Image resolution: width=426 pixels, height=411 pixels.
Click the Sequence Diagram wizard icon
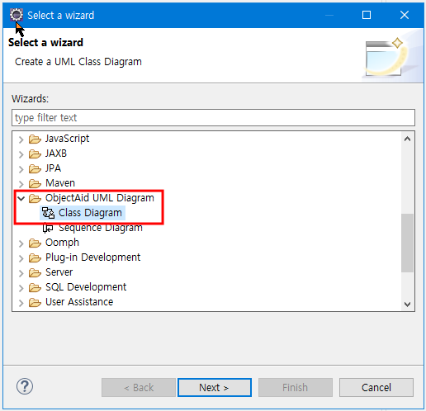pyautogui.click(x=48, y=228)
